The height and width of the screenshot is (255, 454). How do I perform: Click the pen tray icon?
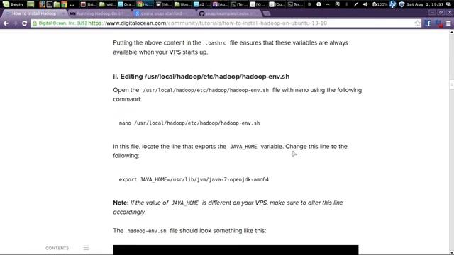356,4
